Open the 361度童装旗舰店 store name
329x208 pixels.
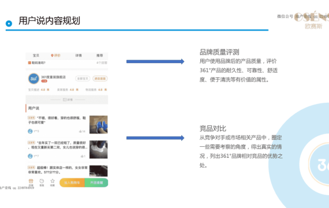53,77
